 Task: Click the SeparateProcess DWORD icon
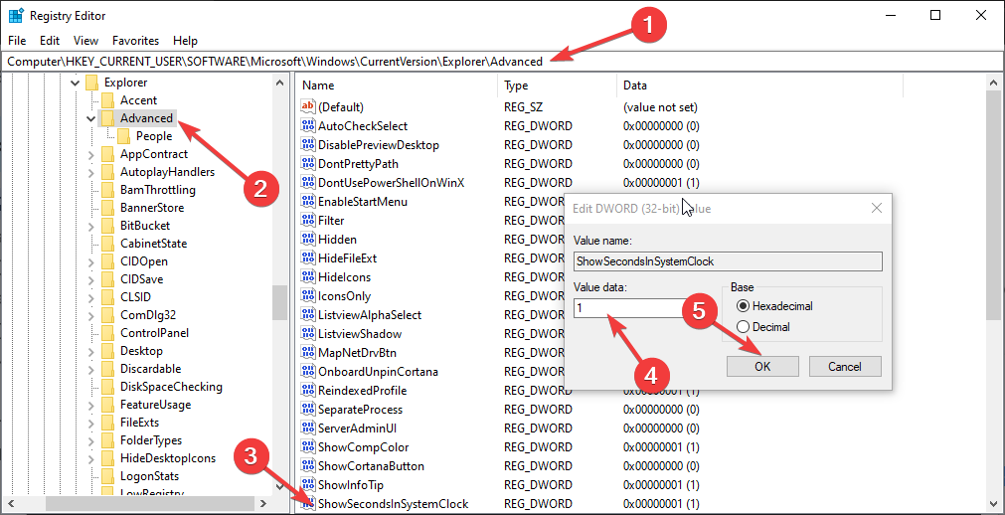click(308, 410)
